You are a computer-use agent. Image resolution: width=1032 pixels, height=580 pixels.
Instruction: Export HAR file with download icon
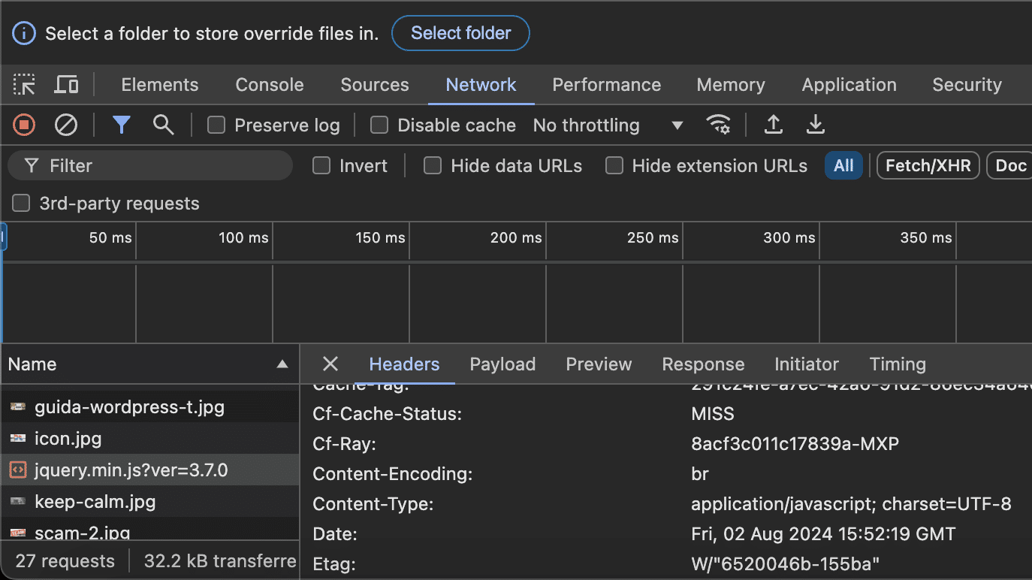[815, 125]
